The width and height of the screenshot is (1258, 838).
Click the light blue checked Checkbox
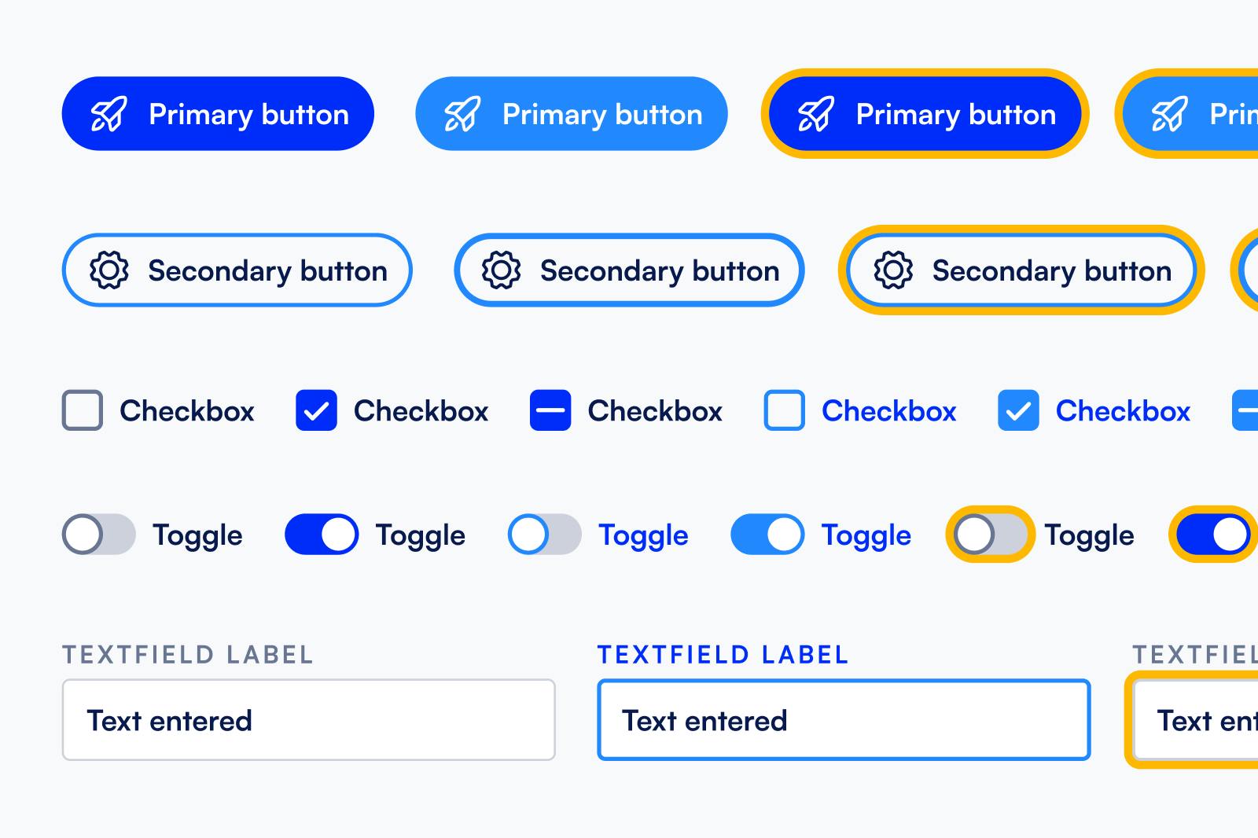[1017, 410]
